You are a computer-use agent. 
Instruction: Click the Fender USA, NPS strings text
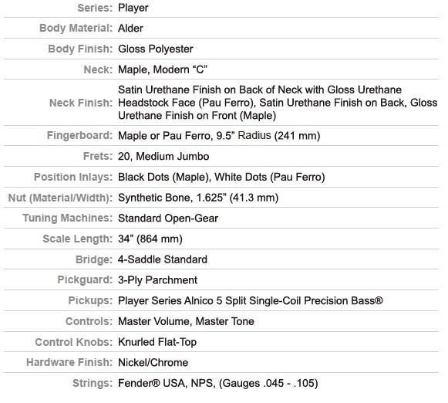(218, 383)
